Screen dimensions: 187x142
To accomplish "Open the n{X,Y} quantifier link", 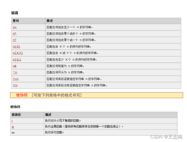I will tap(18, 53).
